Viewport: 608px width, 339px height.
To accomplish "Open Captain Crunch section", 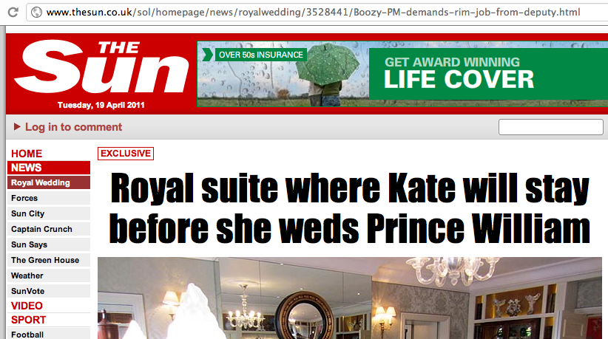I will [x=49, y=229].
